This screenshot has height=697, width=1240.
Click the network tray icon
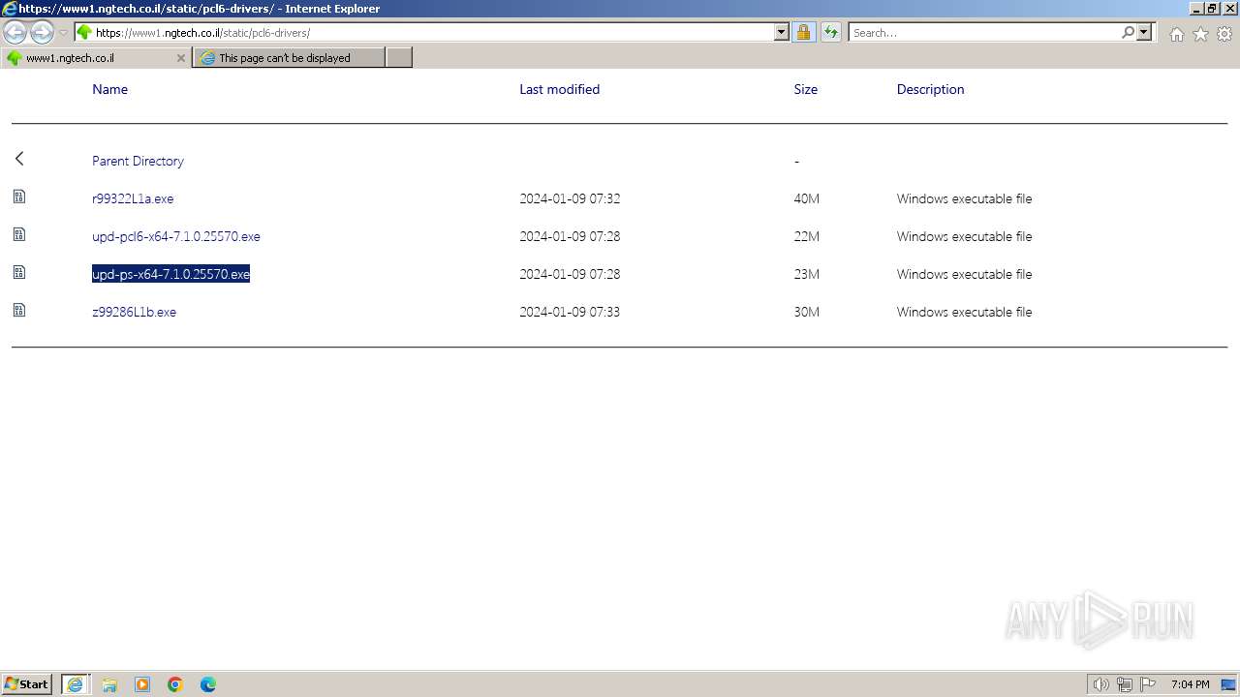coord(1125,684)
